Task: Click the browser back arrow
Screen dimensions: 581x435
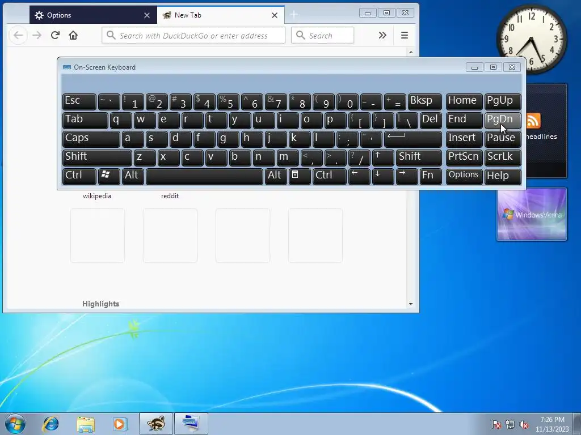Action: [x=18, y=35]
